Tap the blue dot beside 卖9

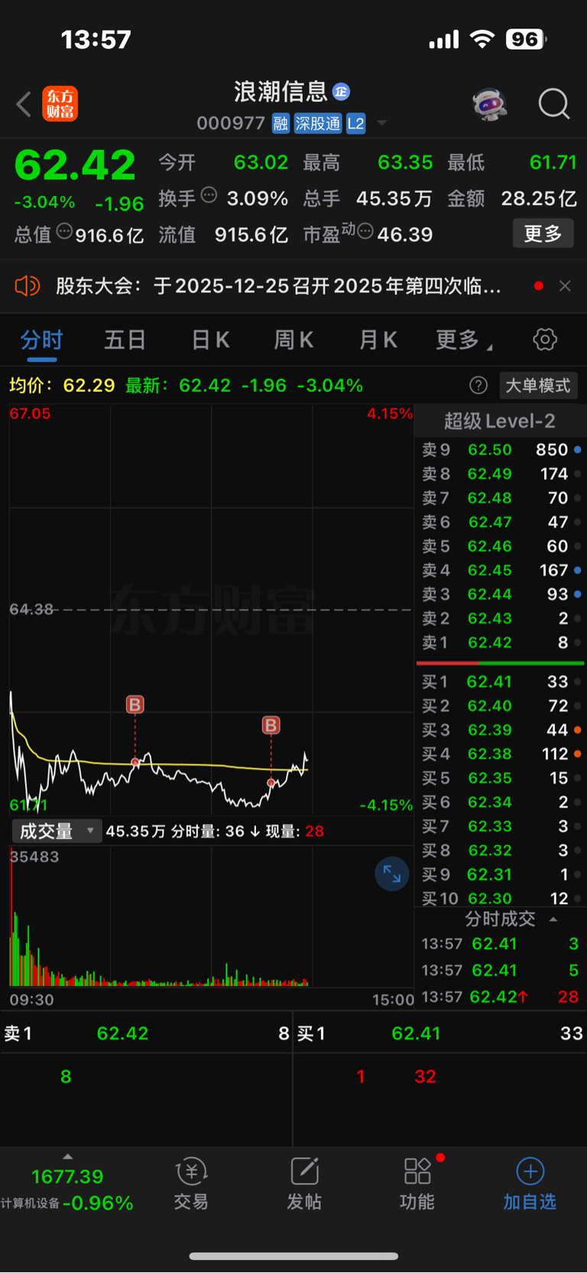tap(577, 449)
